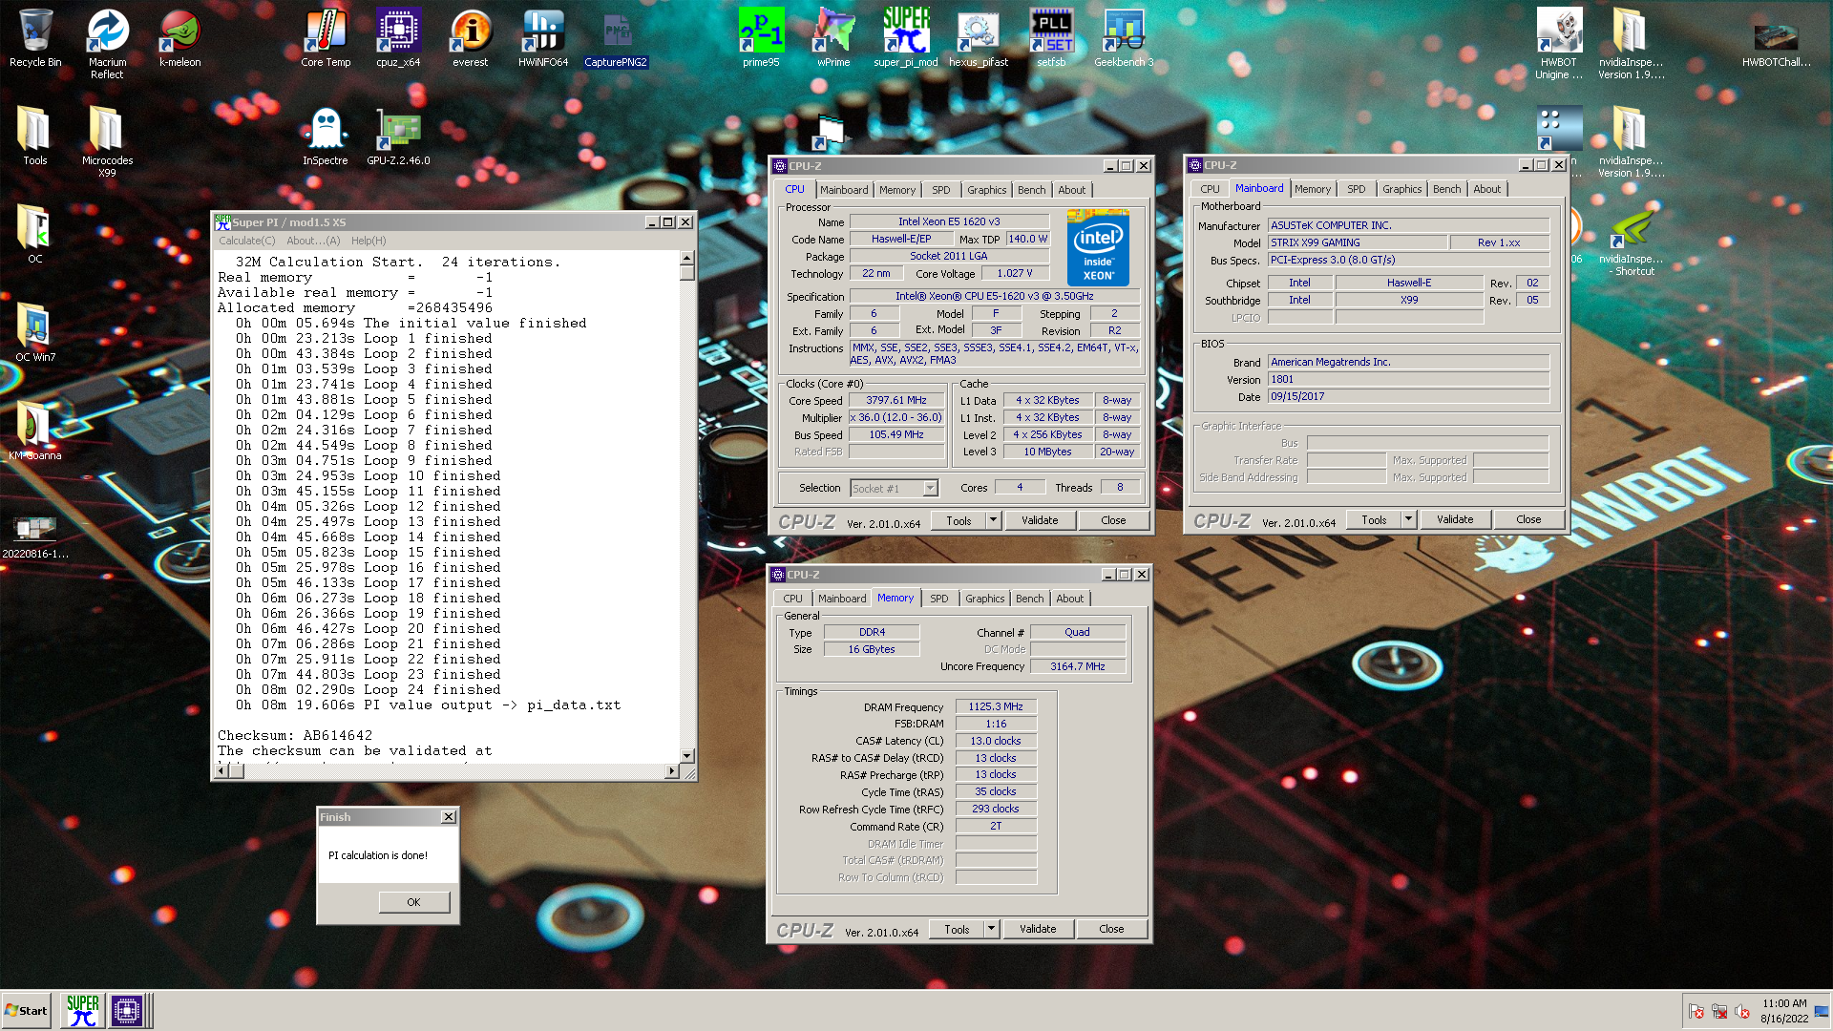Click Super PI taskbar button
Viewport: 1833px width, 1031px height.
(83, 1010)
